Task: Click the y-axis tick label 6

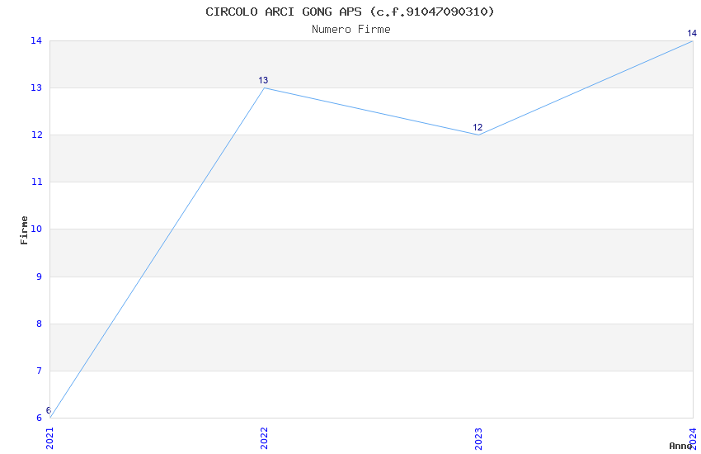Action: (38, 418)
